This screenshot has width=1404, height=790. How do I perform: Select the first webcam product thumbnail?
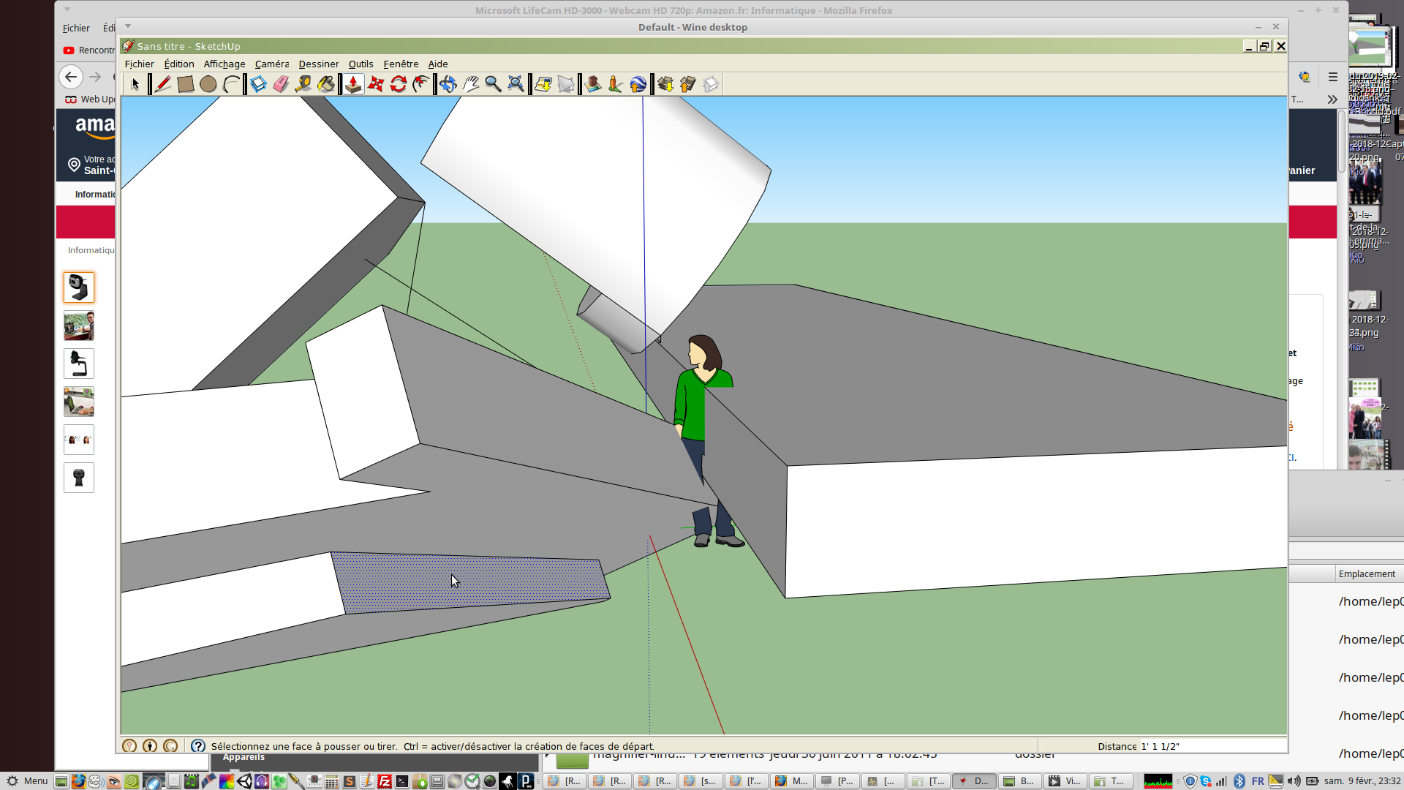click(x=79, y=287)
